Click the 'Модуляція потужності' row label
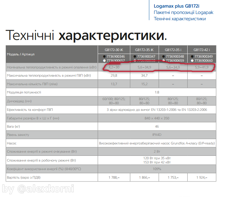230x197 pixels. click(24, 92)
